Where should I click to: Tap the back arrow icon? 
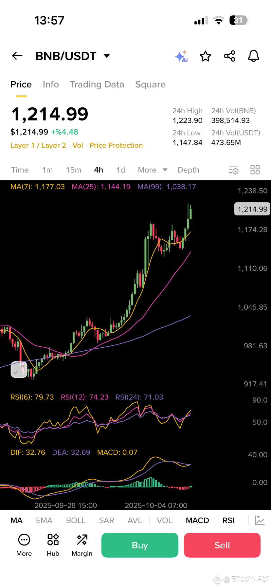pos(17,56)
